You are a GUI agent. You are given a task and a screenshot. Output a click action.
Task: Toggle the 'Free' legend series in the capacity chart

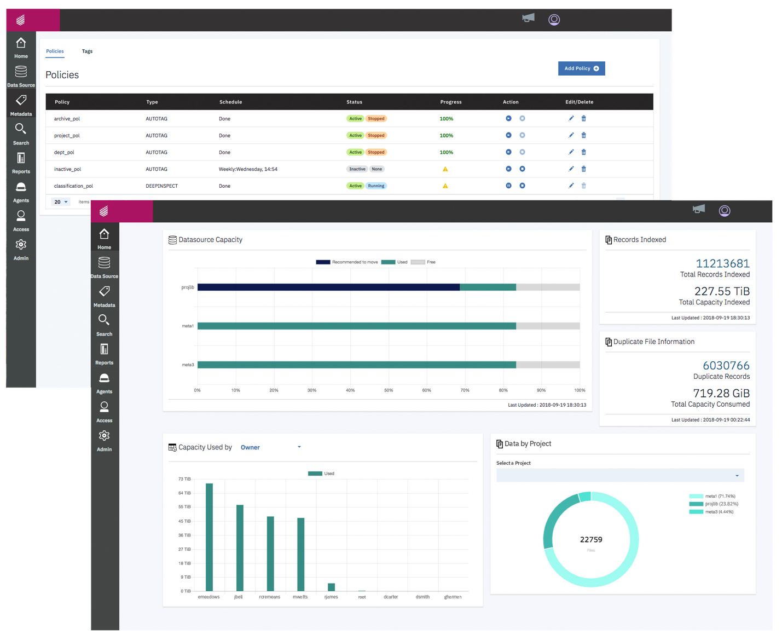(x=424, y=262)
